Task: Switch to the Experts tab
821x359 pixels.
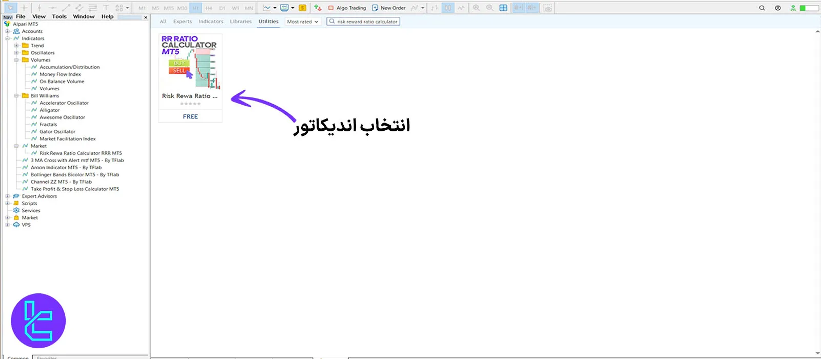Action: pyautogui.click(x=183, y=22)
